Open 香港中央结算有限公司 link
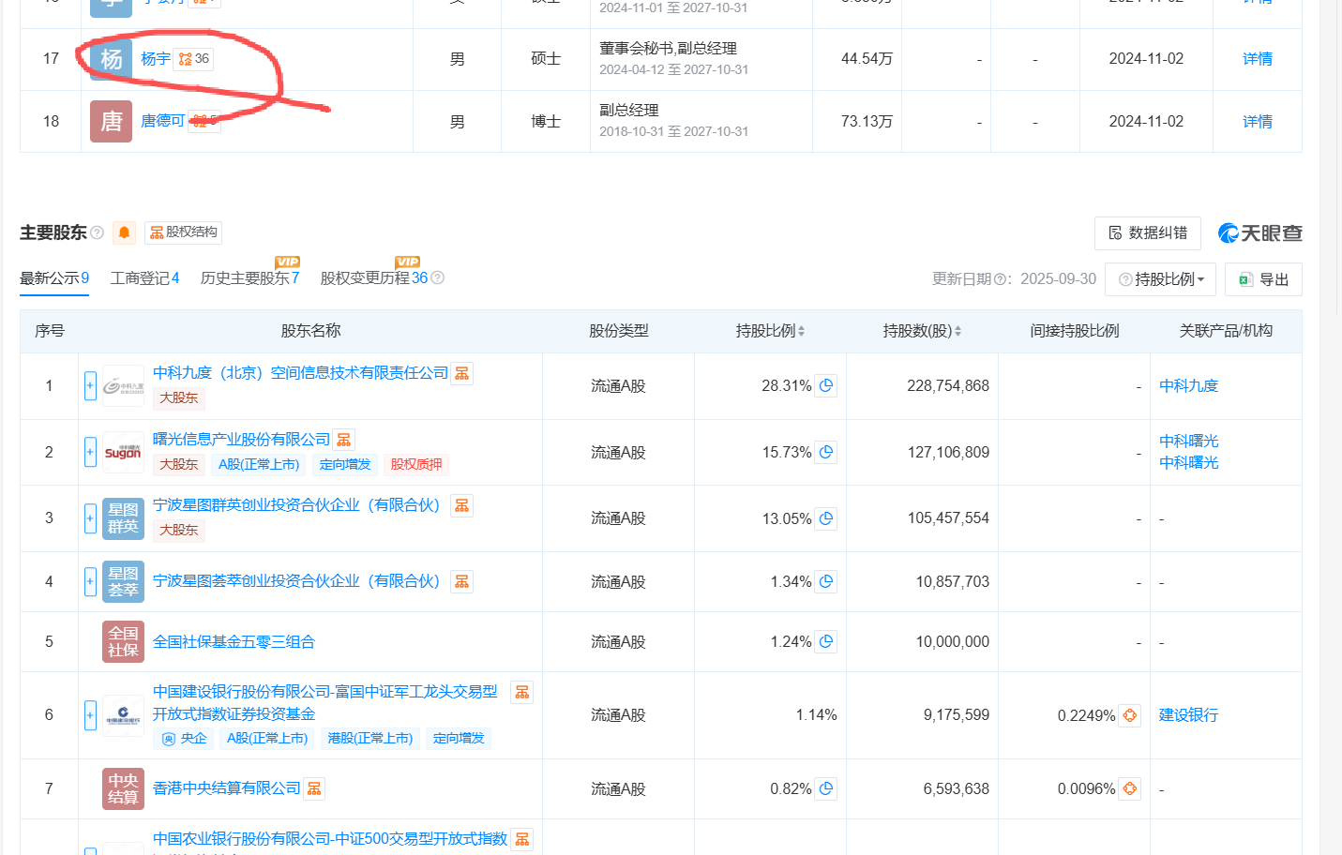The height and width of the screenshot is (855, 1342). pyautogui.click(x=226, y=788)
